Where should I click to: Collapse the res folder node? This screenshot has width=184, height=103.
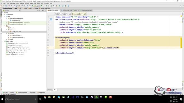(x=5, y=26)
